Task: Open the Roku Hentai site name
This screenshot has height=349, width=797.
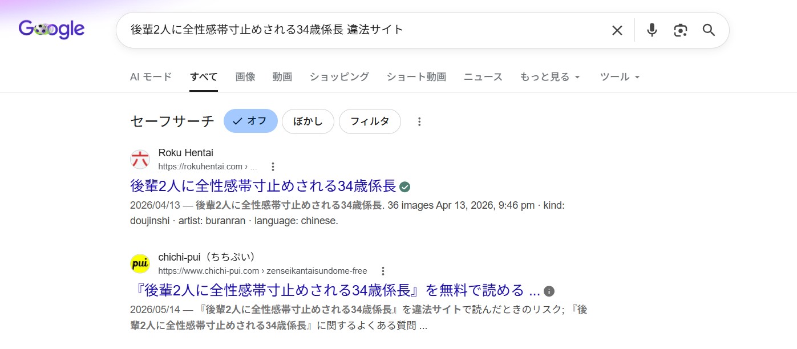Action: pyautogui.click(x=186, y=153)
